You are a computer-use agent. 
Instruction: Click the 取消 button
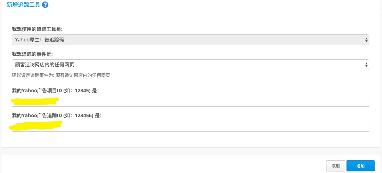(x=336, y=166)
